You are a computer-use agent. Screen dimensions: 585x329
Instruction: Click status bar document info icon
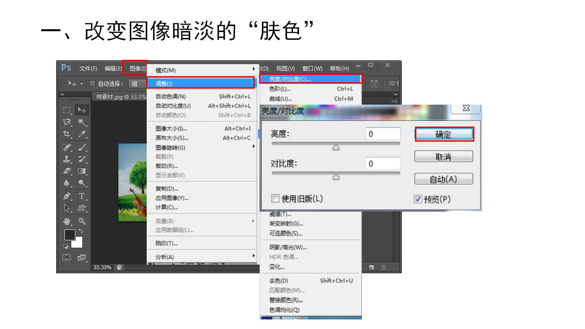click(119, 267)
